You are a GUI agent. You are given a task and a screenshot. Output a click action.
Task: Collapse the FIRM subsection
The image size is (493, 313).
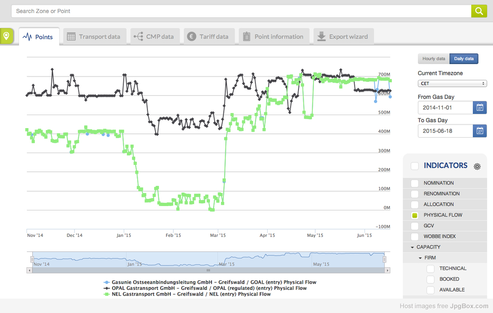tap(420, 258)
